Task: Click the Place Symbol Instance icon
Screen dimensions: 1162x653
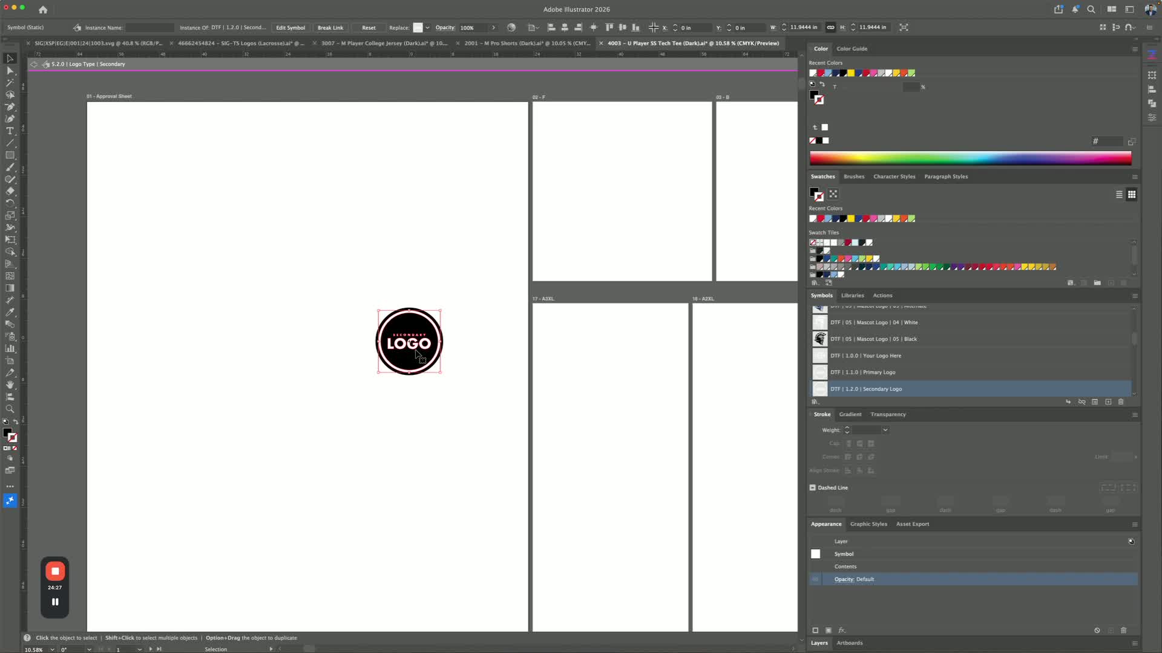Action: point(1068,402)
